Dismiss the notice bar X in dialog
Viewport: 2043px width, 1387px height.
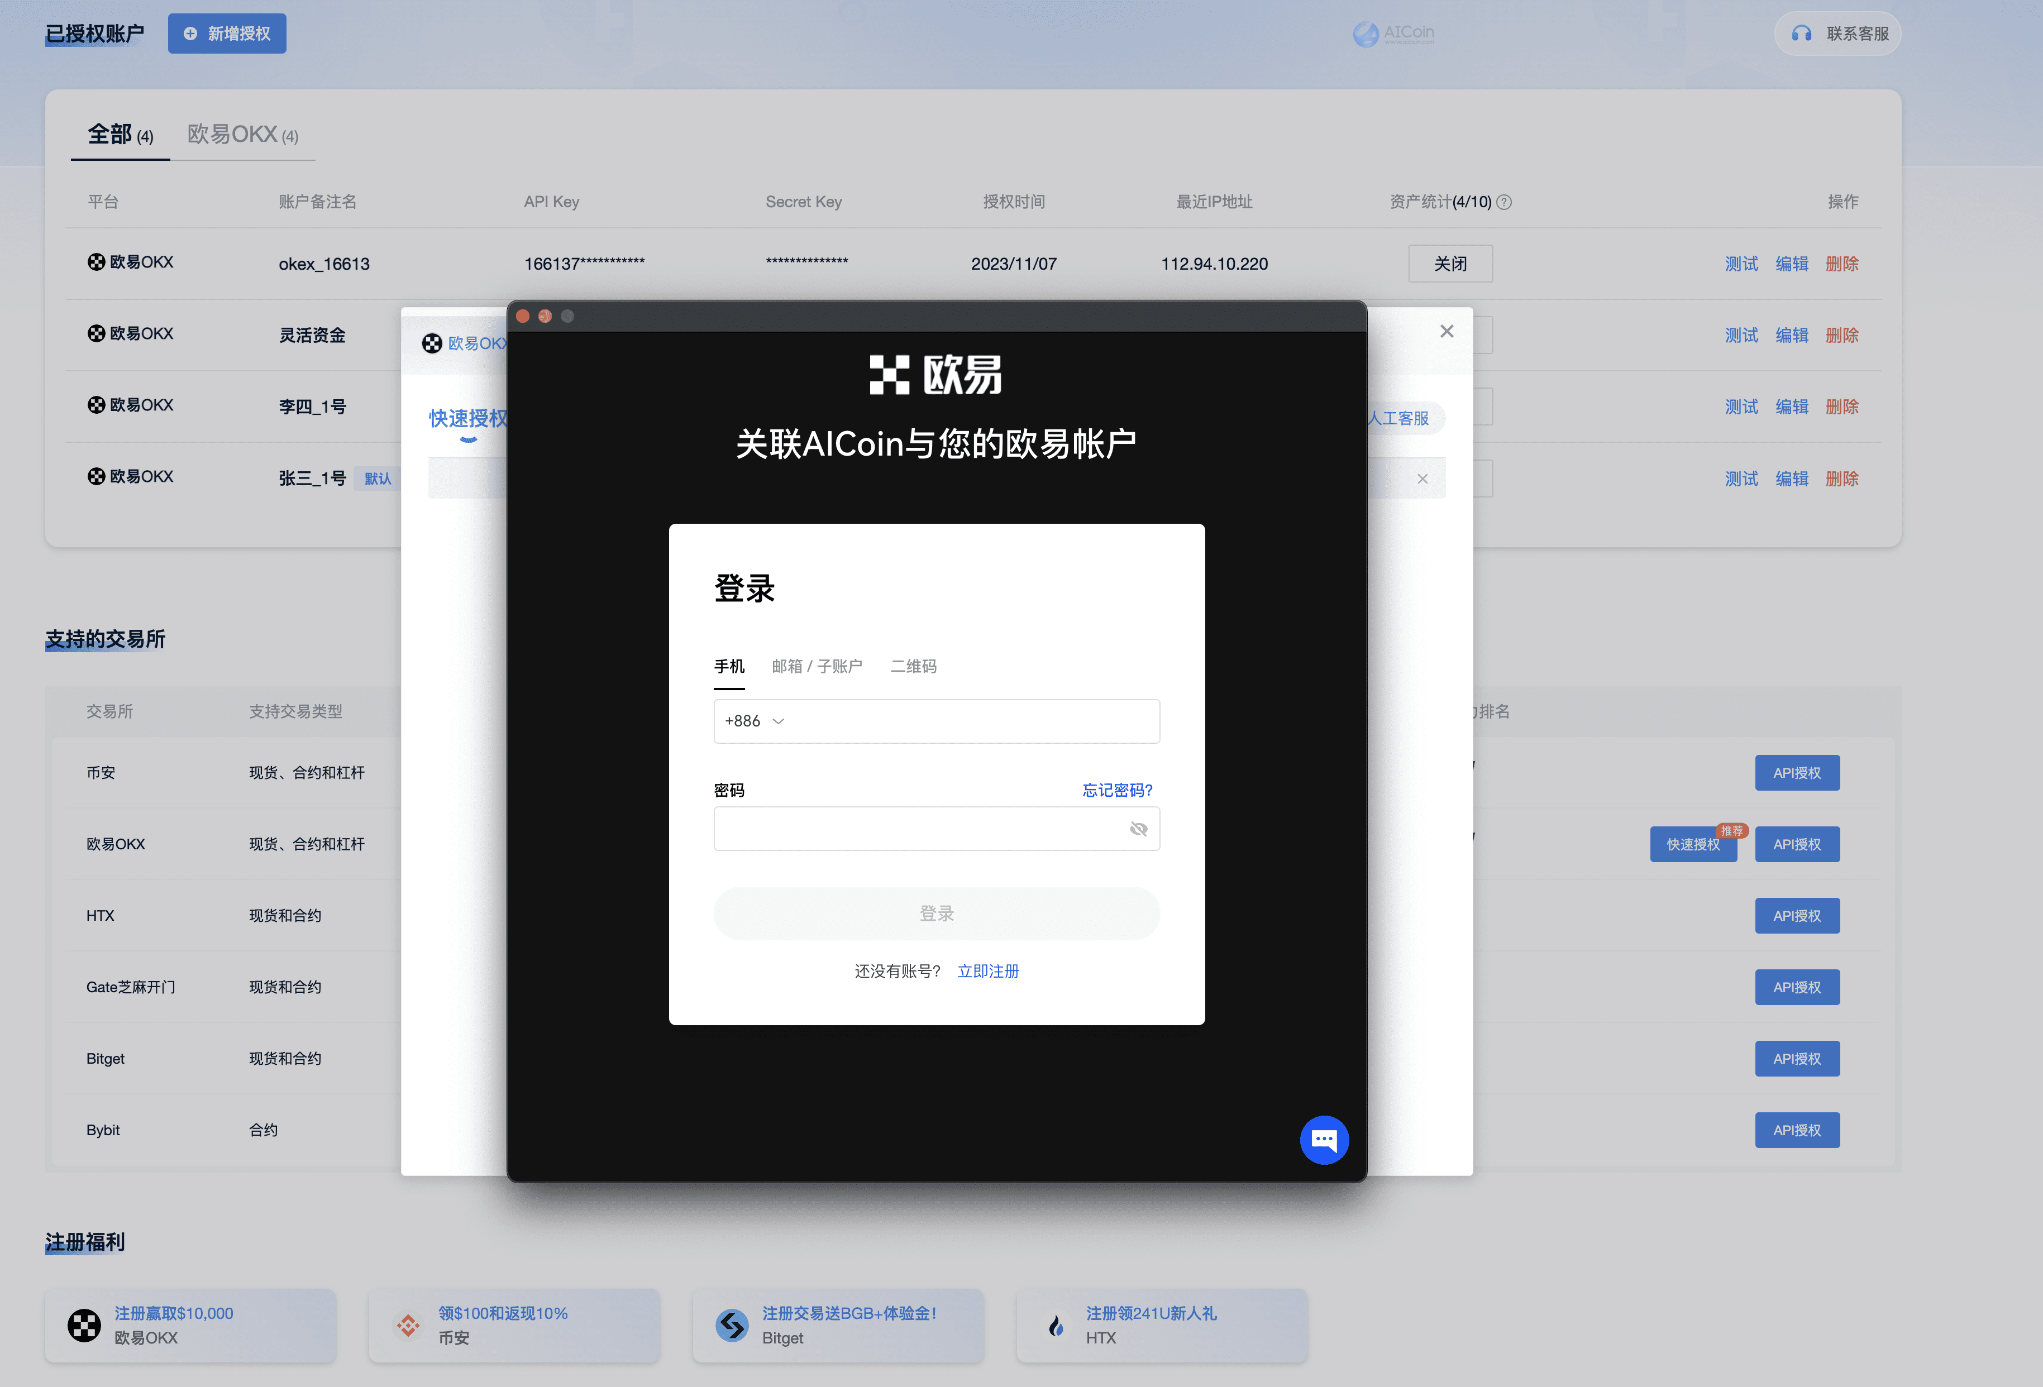click(x=1423, y=479)
